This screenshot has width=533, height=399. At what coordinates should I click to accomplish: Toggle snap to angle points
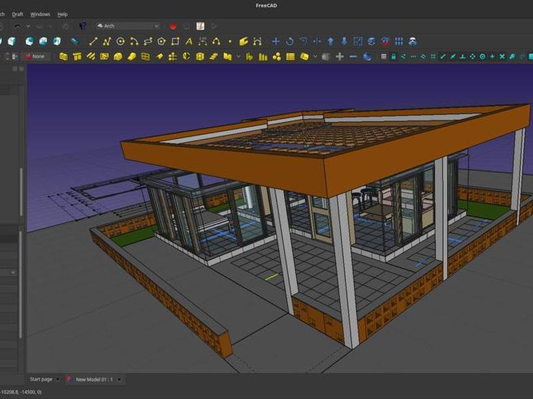[x=472, y=57]
